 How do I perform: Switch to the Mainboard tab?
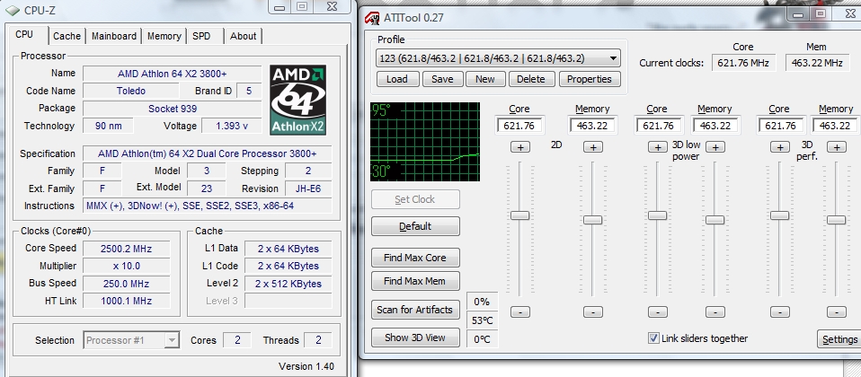click(x=113, y=36)
